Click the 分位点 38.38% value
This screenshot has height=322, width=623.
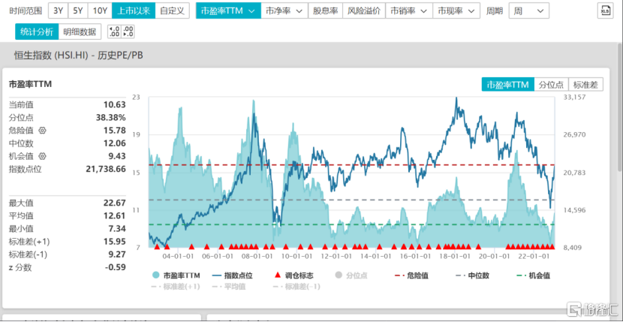point(110,118)
